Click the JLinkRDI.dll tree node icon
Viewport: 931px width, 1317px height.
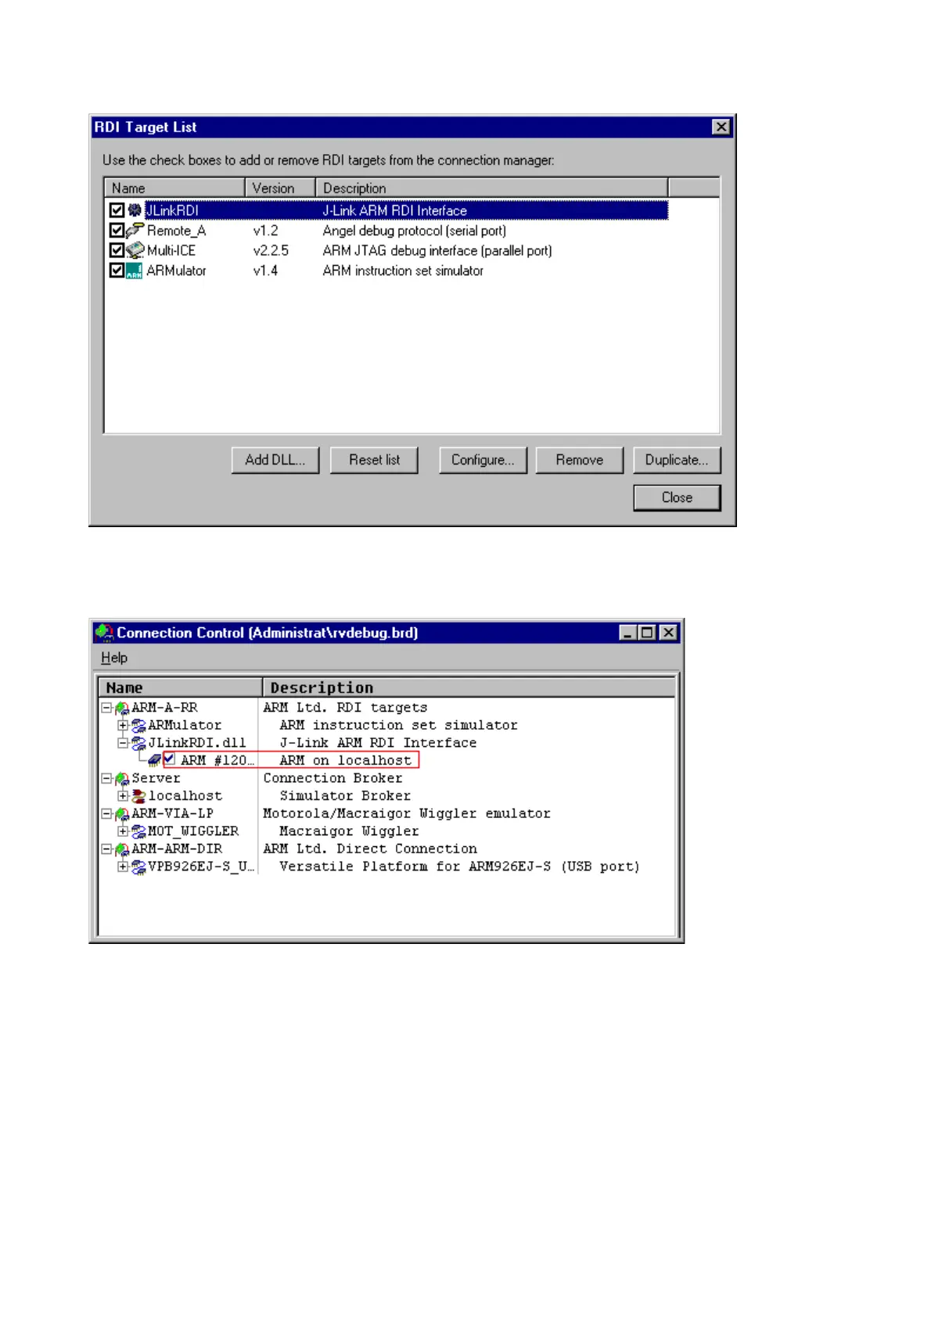tap(138, 743)
